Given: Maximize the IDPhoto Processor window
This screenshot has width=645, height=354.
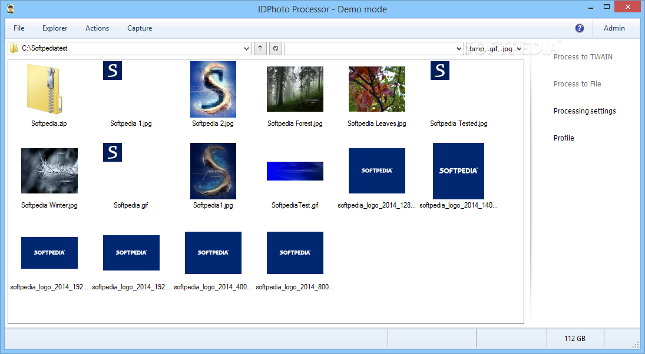Looking at the screenshot, I should (x=606, y=6).
